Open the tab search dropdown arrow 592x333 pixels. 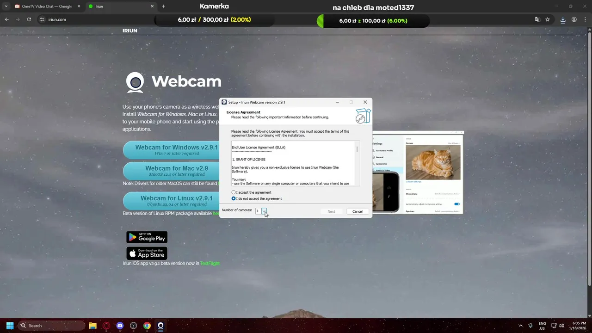point(6,6)
